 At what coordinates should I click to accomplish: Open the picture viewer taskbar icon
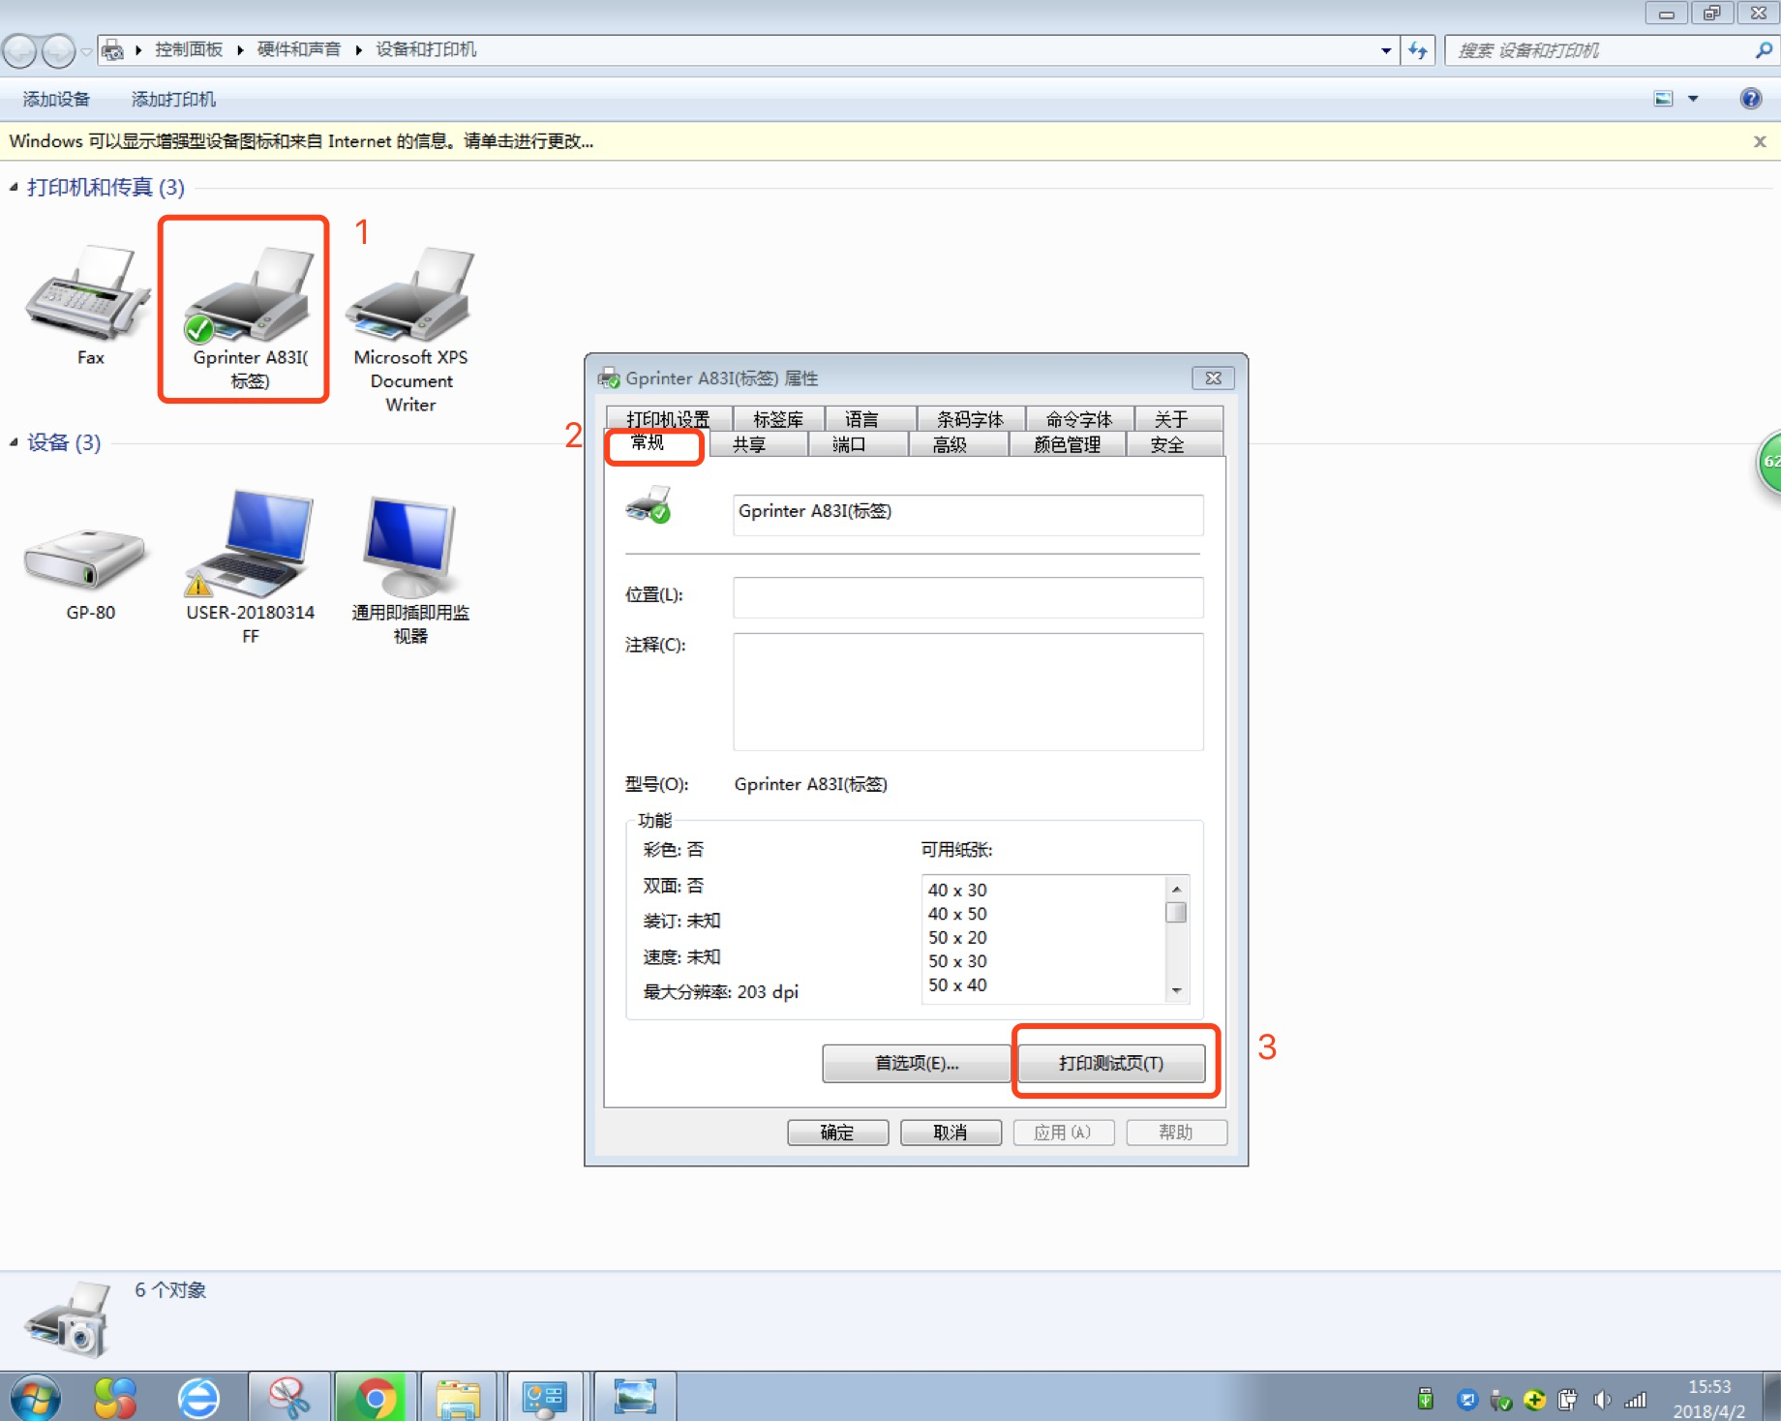click(x=634, y=1398)
